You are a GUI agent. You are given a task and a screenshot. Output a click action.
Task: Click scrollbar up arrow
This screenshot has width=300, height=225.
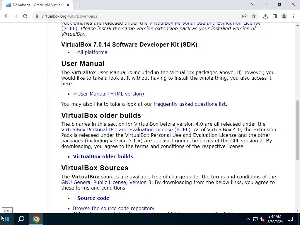(297, 25)
